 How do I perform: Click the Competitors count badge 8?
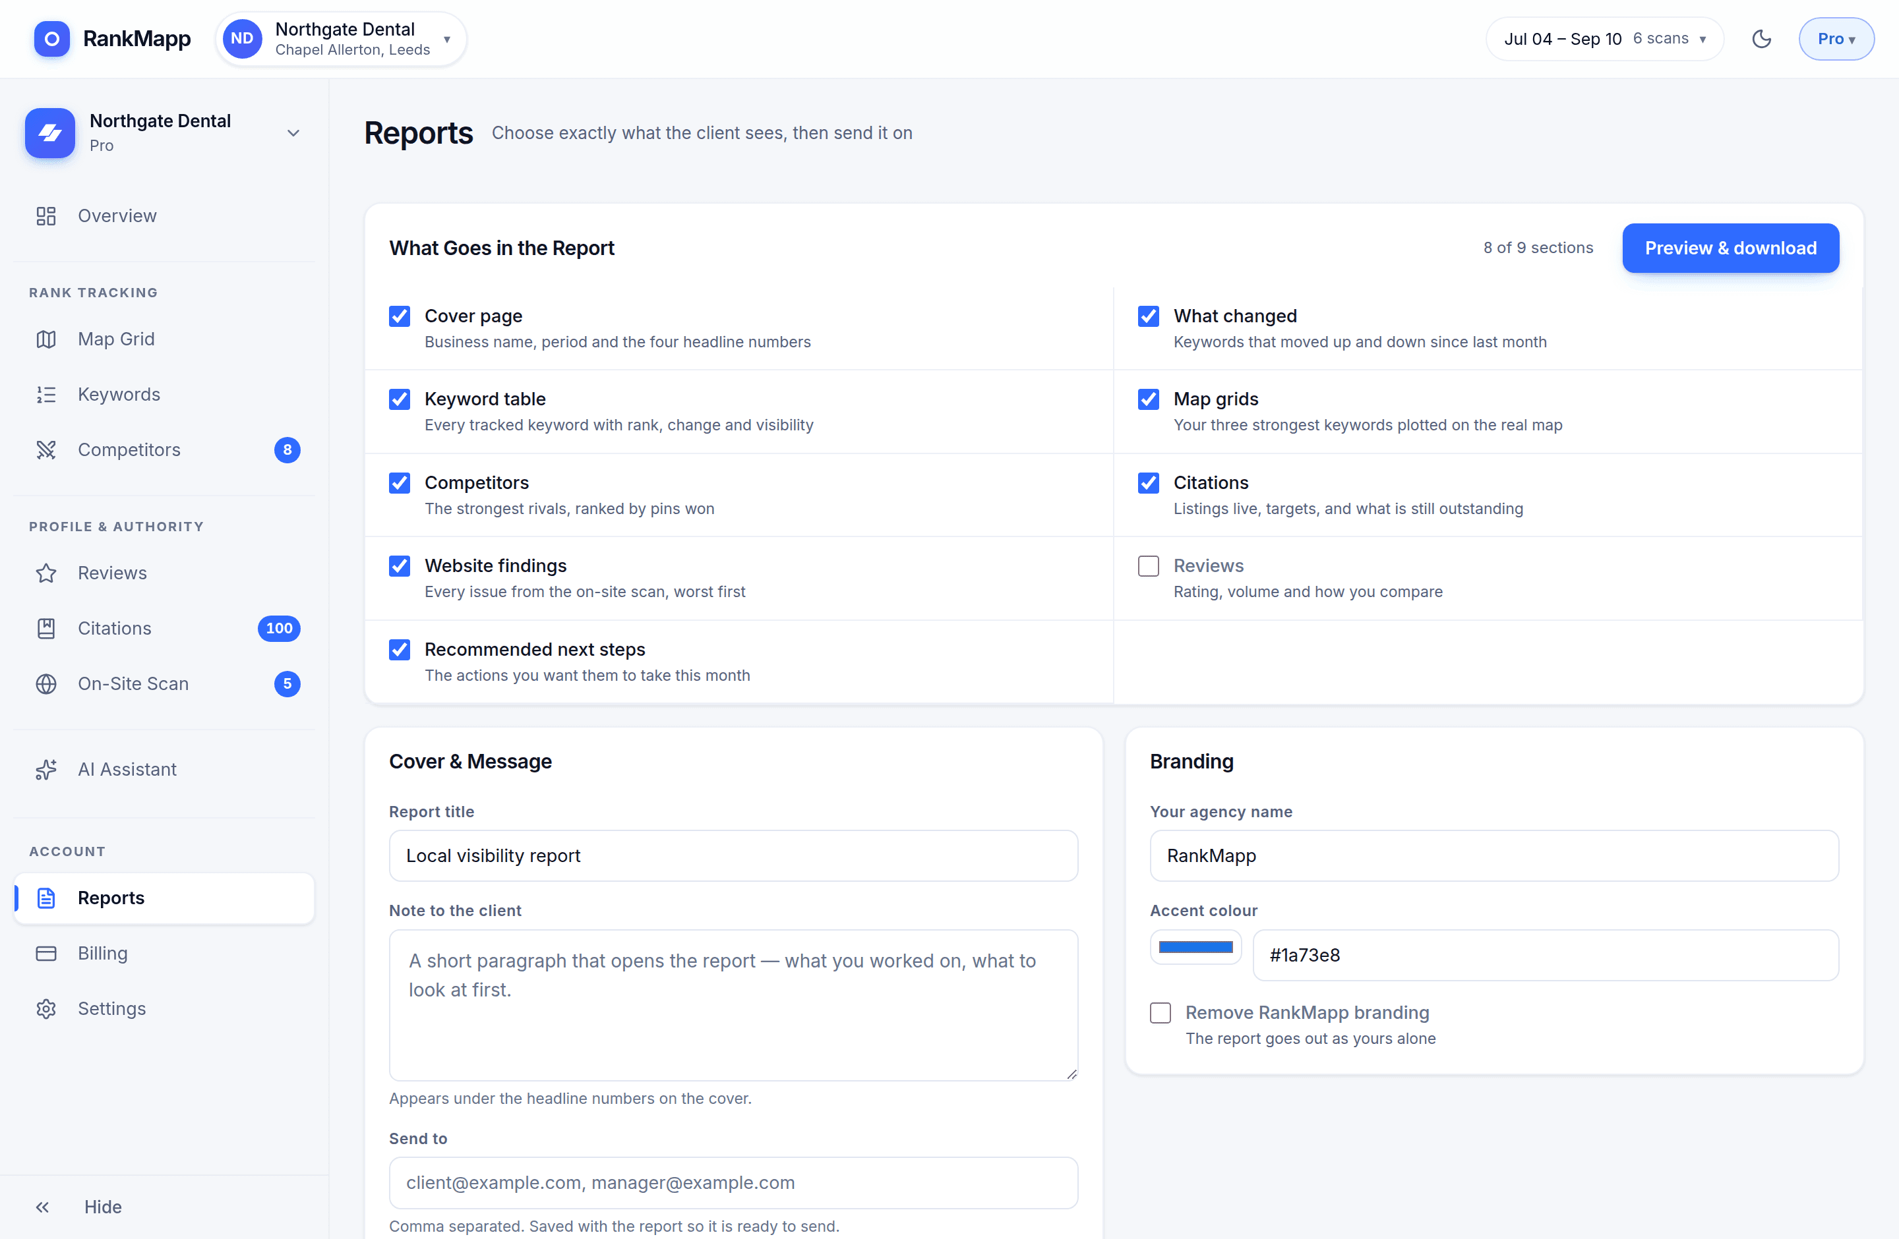click(x=287, y=449)
